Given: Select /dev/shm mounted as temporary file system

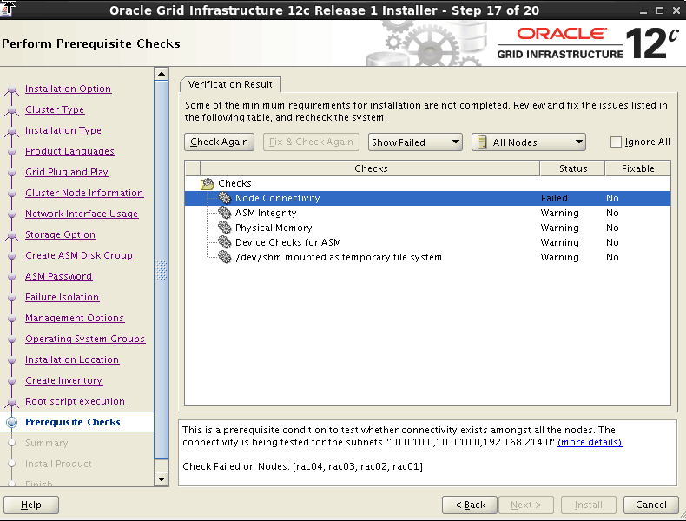Looking at the screenshot, I should click(427, 257).
